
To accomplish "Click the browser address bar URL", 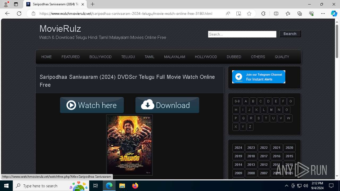I will [x=126, y=14].
